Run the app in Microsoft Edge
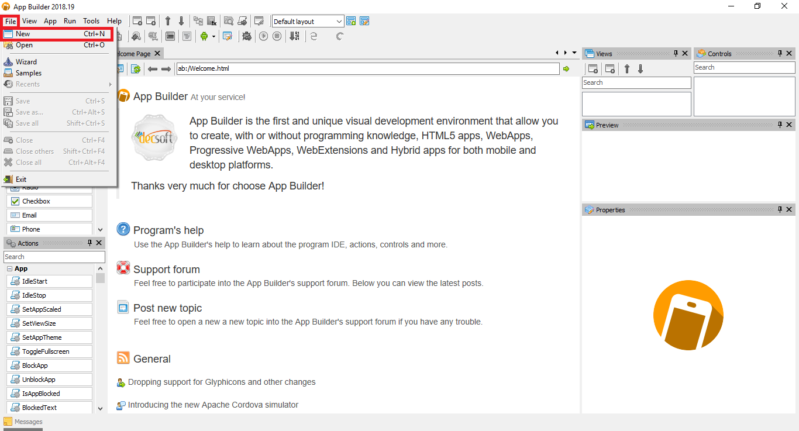Image resolution: width=799 pixels, height=431 pixels. click(x=314, y=36)
